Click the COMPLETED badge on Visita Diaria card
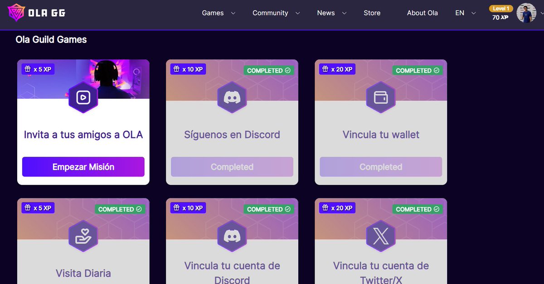This screenshot has height=284, width=544. pos(120,209)
